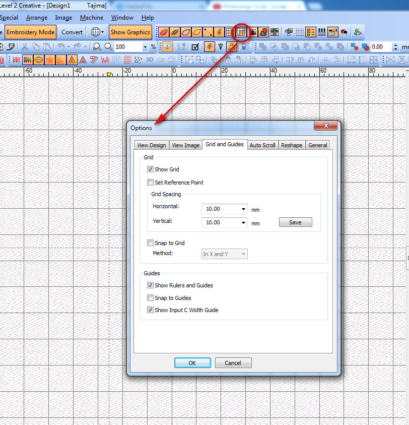Click the scissors Cut icon
The width and height of the screenshot is (409, 425).
(25, 47)
